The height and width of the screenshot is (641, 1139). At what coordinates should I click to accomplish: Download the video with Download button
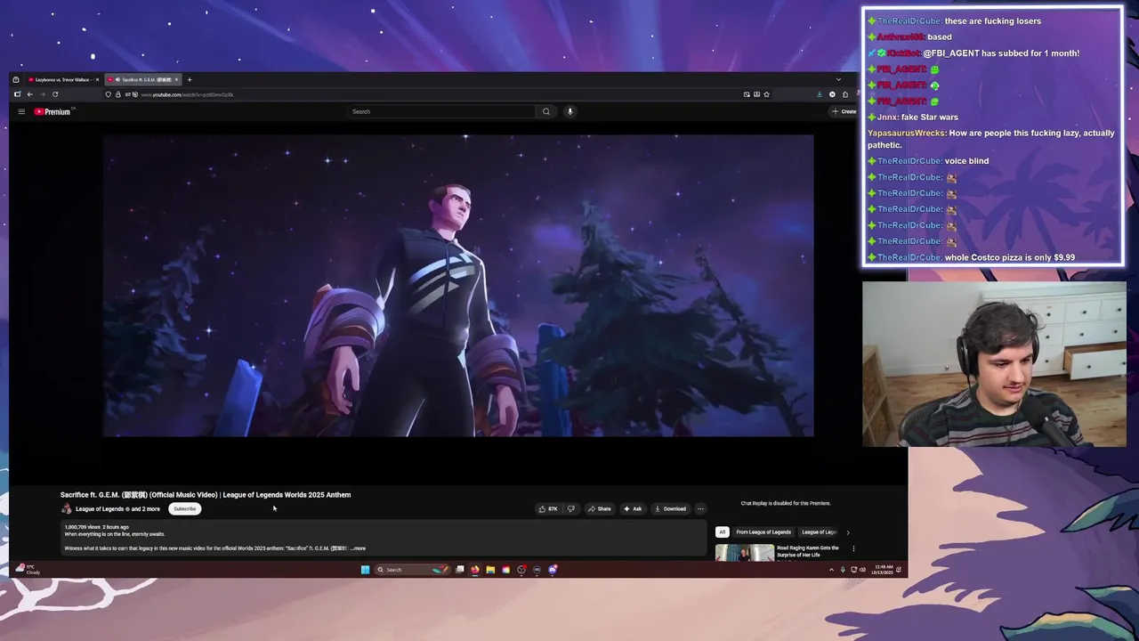670,508
